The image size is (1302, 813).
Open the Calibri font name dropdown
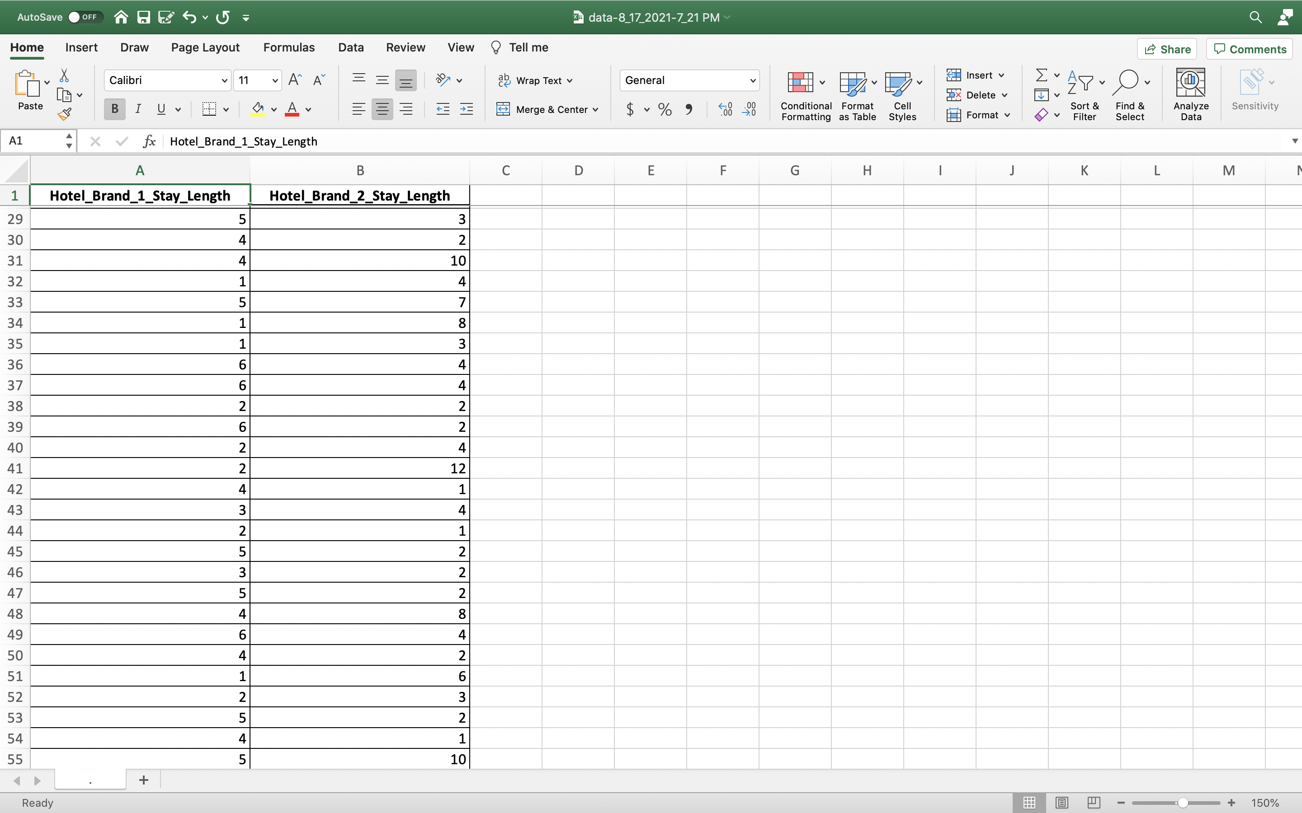tap(224, 81)
